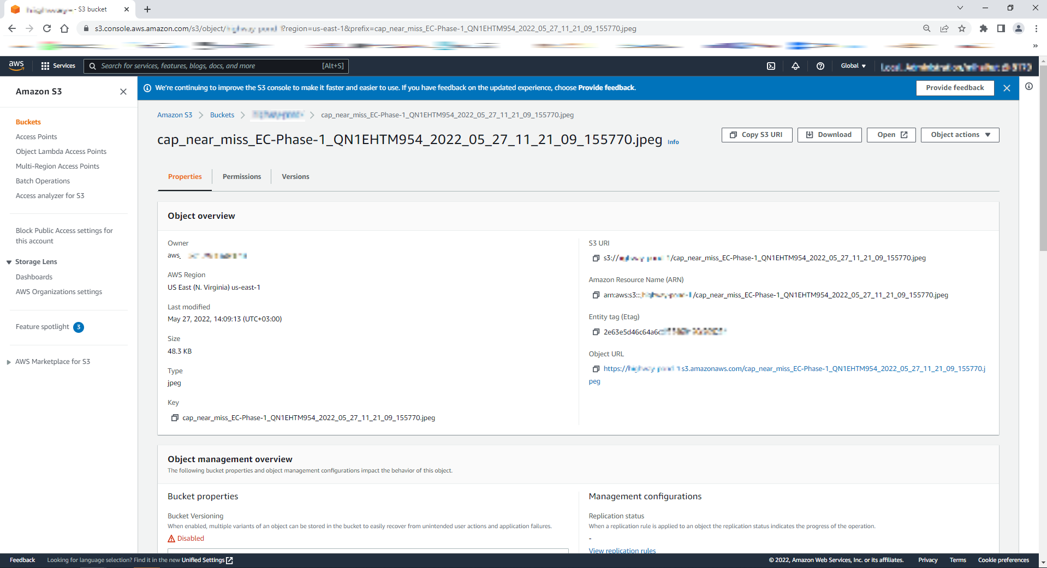Open the browser tab search chevron
This screenshot has width=1047, height=568.
[x=960, y=8]
